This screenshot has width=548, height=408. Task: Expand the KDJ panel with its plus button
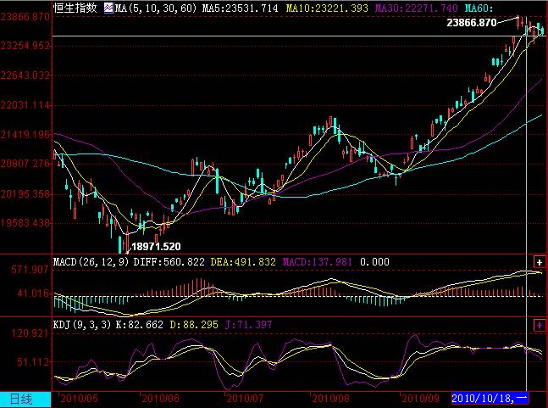click(540, 326)
